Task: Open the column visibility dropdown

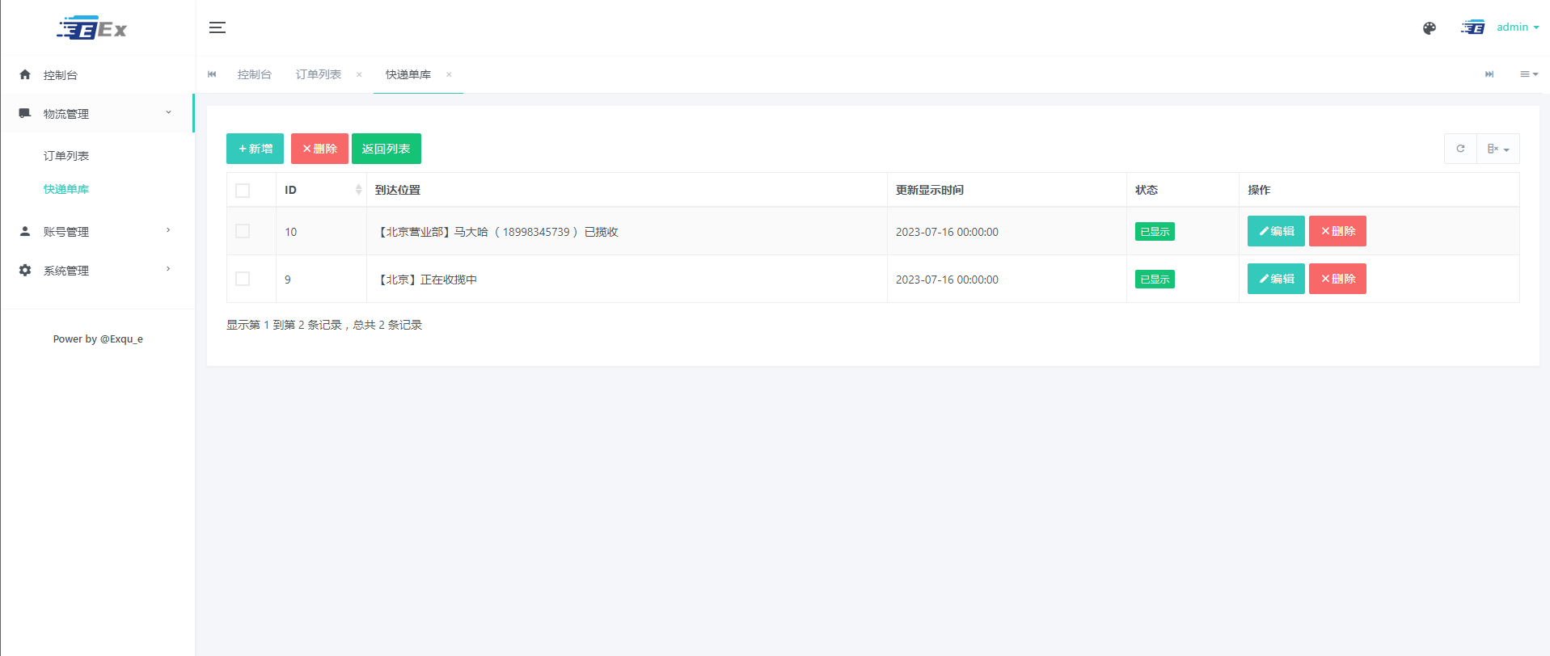Action: pyautogui.click(x=1498, y=149)
